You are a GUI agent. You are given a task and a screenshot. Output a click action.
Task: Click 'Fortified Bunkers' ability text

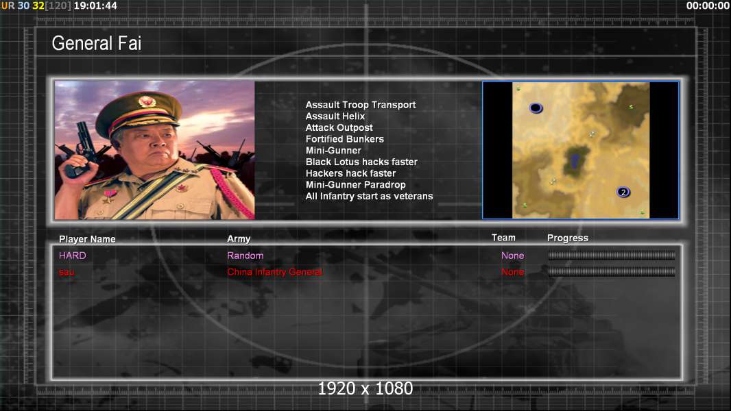pyautogui.click(x=344, y=139)
